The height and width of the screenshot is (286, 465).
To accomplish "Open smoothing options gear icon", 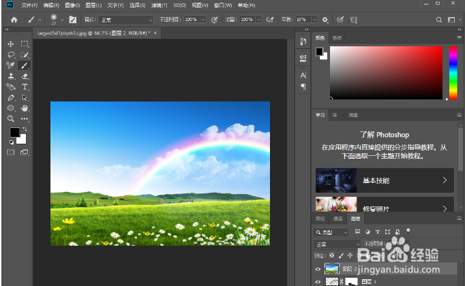I will pyautogui.click(x=325, y=20).
